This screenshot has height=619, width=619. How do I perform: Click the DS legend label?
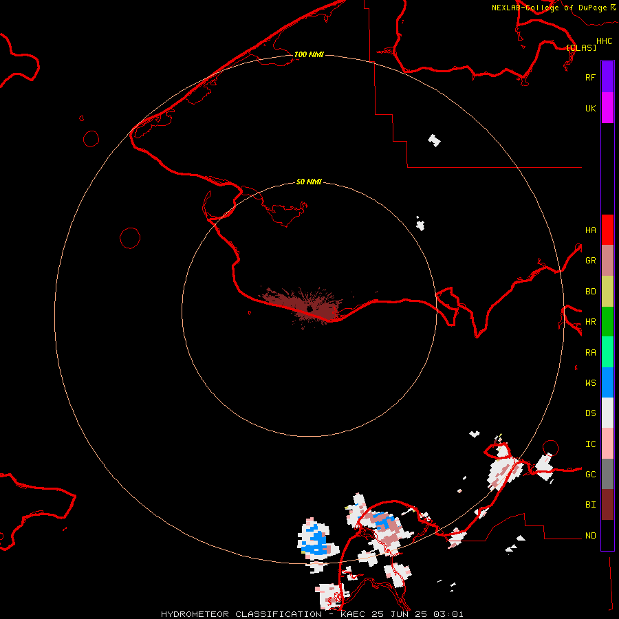(x=590, y=413)
